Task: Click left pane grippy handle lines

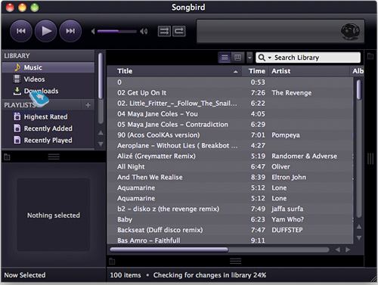Action: coord(54,156)
